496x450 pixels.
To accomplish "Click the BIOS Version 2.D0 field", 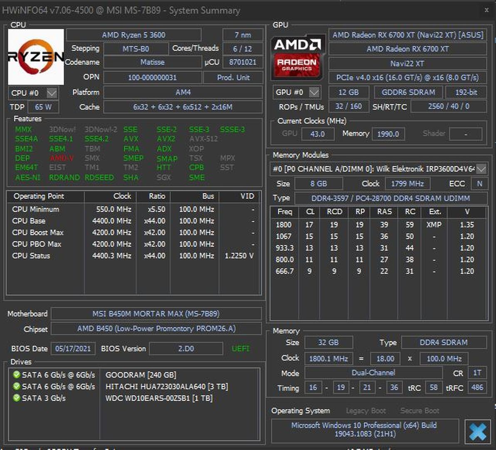I will pos(186,349).
